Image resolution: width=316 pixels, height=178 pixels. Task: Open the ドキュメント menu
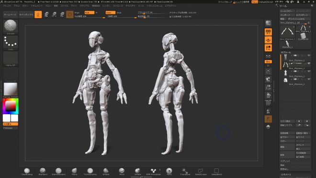tap(37, 6)
